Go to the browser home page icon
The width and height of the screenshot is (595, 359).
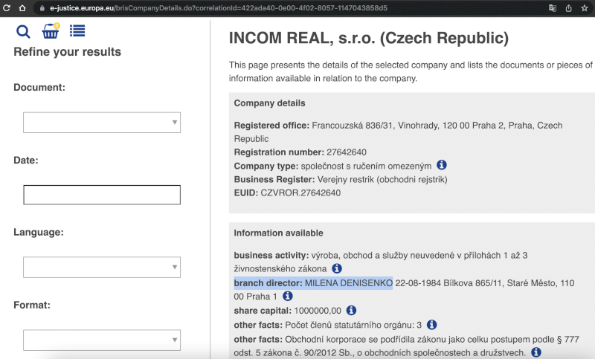(x=22, y=7)
